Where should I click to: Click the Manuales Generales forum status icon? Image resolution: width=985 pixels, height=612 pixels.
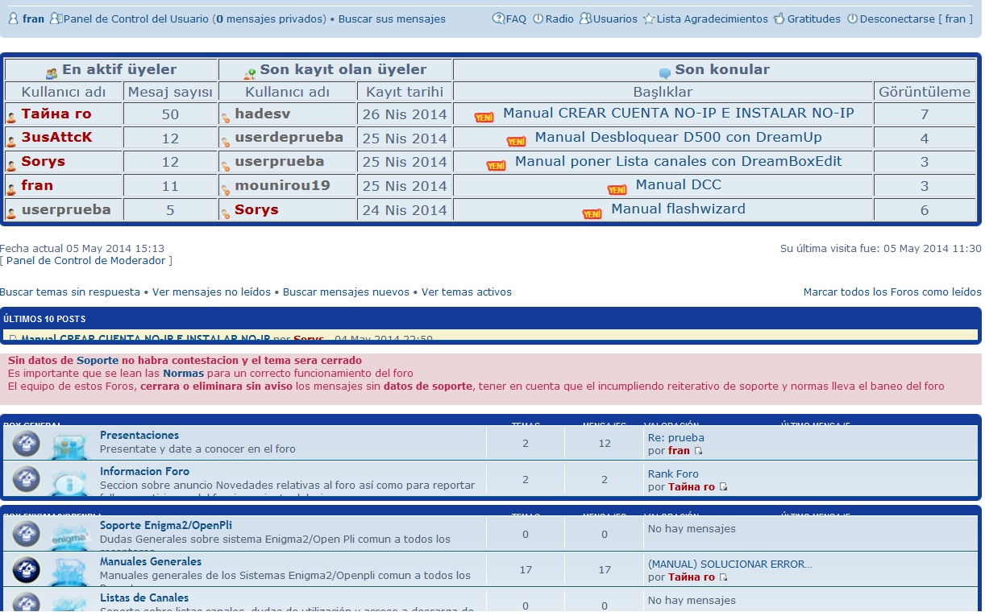click(x=26, y=569)
